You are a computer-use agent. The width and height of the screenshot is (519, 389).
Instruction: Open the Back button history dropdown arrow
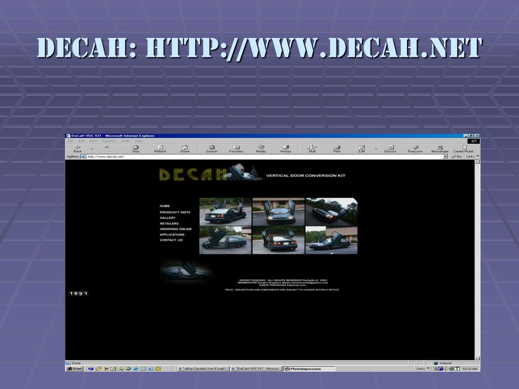92,149
